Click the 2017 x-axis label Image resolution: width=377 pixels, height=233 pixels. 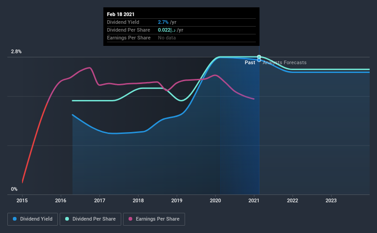100,200
